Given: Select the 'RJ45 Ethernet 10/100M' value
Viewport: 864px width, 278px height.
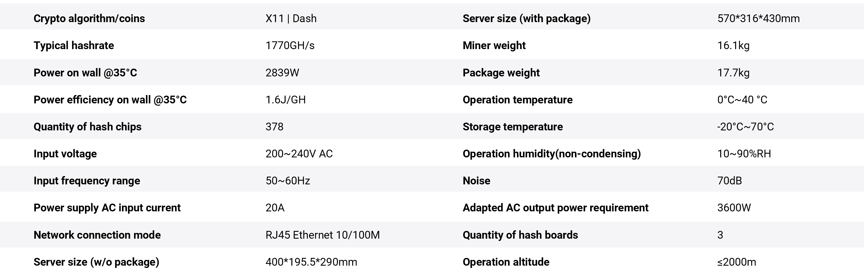Looking at the screenshot, I should [x=322, y=235].
